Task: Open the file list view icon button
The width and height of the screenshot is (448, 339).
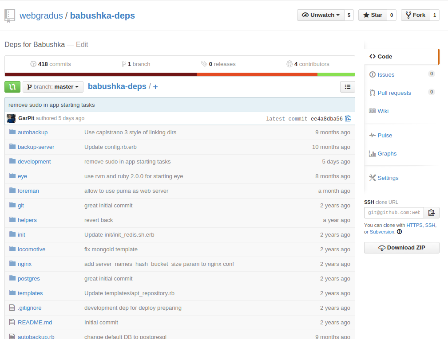Action: click(x=347, y=87)
